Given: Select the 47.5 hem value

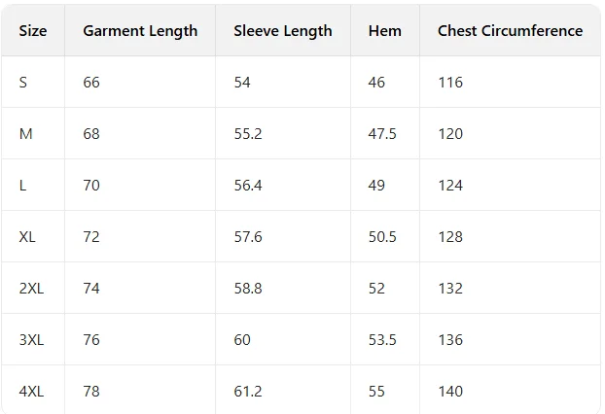Looking at the screenshot, I should [x=382, y=134].
